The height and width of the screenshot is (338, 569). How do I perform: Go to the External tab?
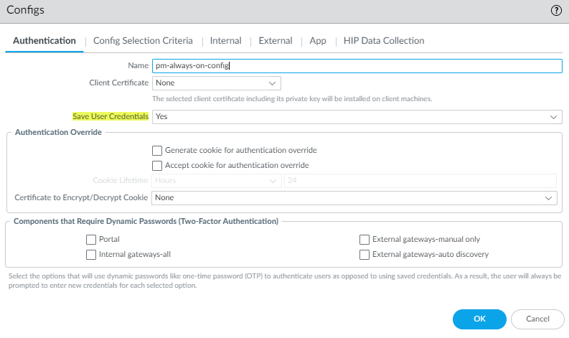click(275, 41)
